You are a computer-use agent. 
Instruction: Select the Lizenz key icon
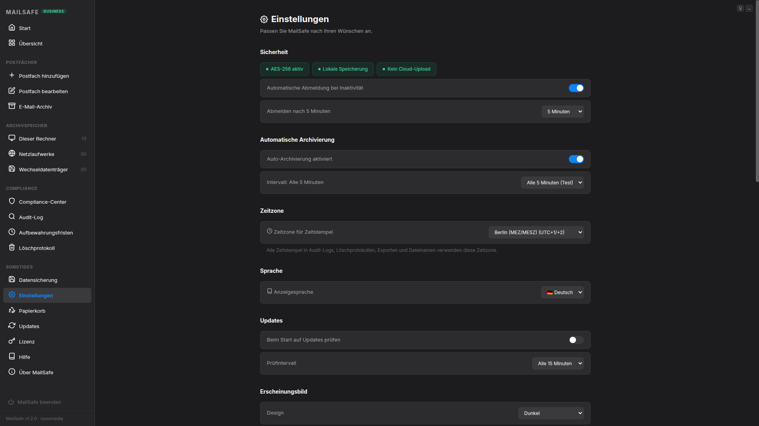click(x=12, y=341)
